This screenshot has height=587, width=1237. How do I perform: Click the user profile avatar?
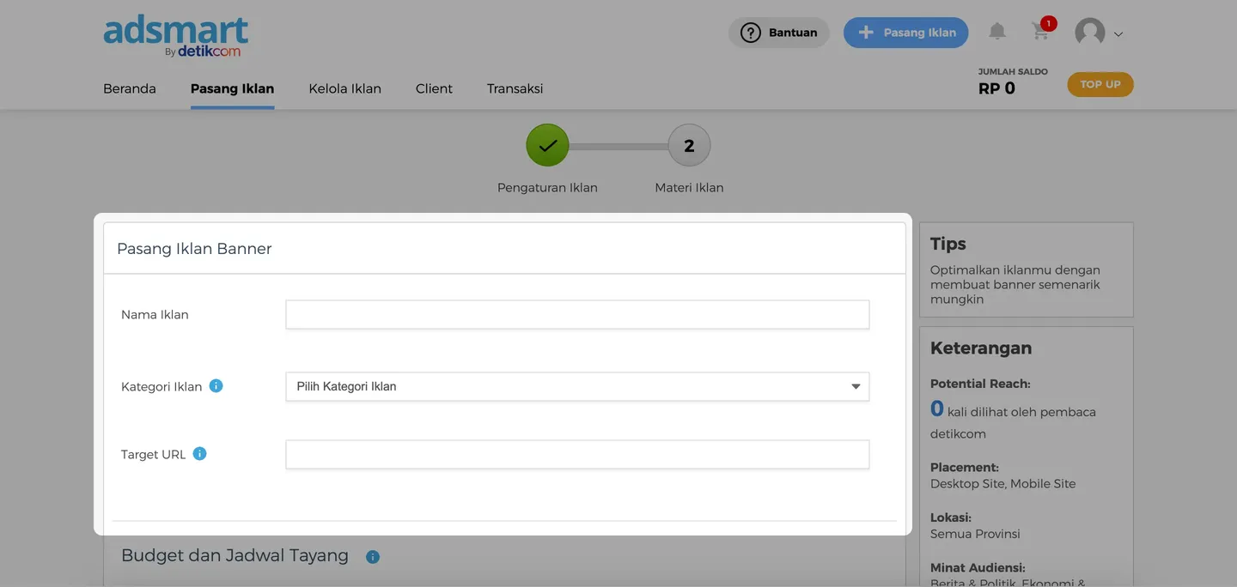[x=1089, y=33]
